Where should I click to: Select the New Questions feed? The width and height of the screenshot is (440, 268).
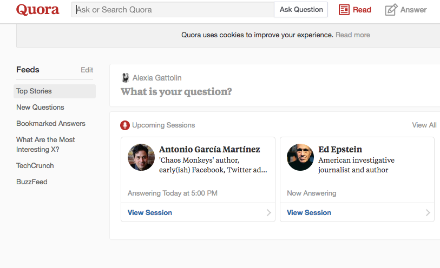coord(40,108)
